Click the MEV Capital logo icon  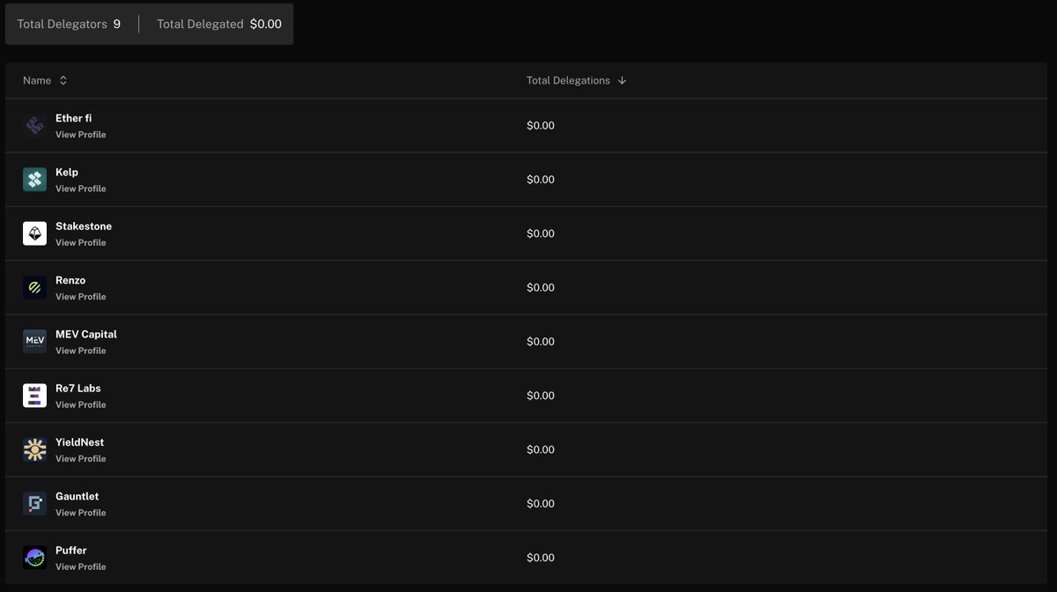[x=34, y=342]
